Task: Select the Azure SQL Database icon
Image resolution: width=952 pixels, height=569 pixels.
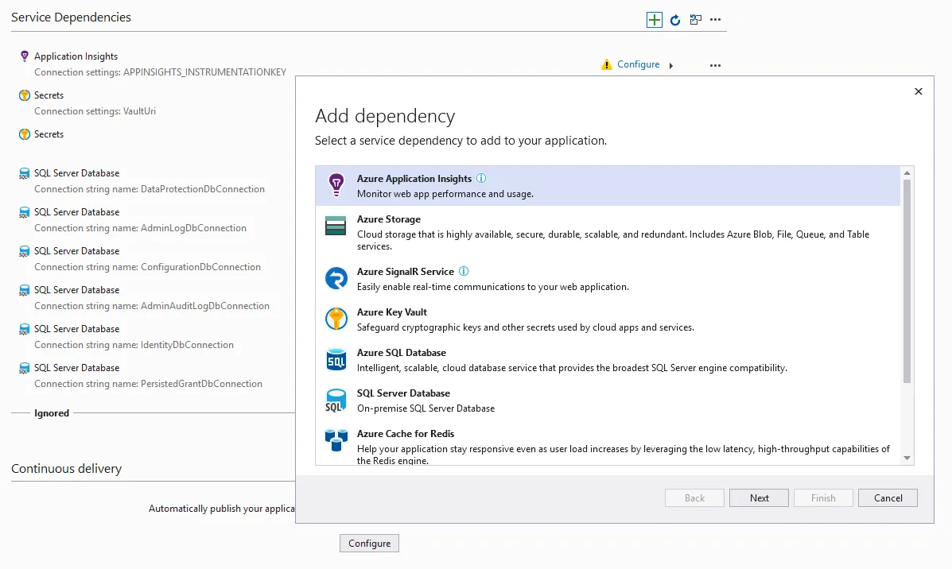Action: (336, 359)
